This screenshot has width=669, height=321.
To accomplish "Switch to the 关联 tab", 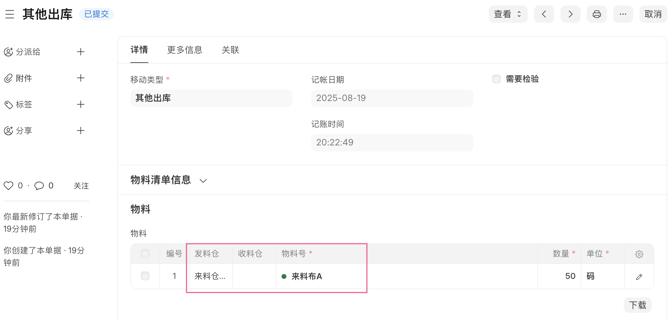I will tap(230, 50).
